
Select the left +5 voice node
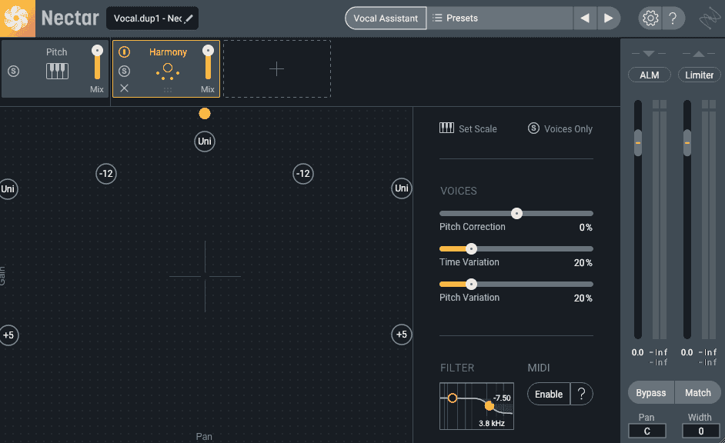(8, 335)
